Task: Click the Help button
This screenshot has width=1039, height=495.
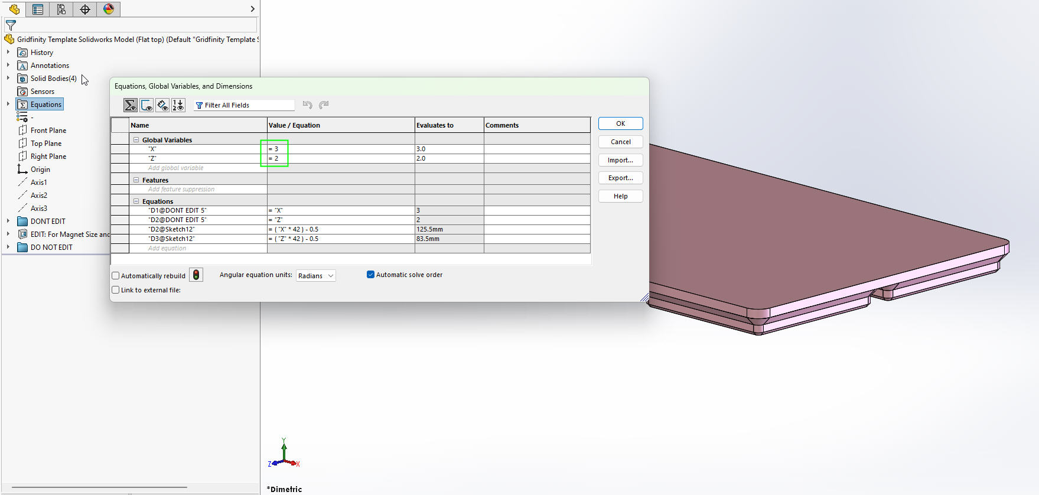Action: pos(620,196)
